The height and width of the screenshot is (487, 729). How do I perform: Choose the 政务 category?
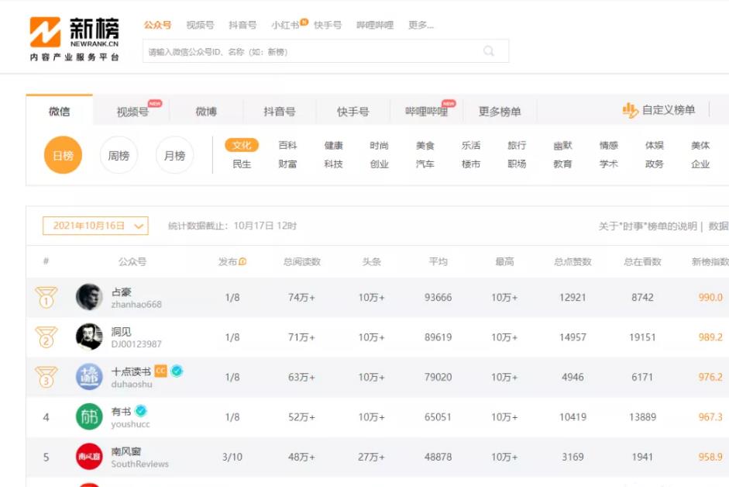coord(654,164)
